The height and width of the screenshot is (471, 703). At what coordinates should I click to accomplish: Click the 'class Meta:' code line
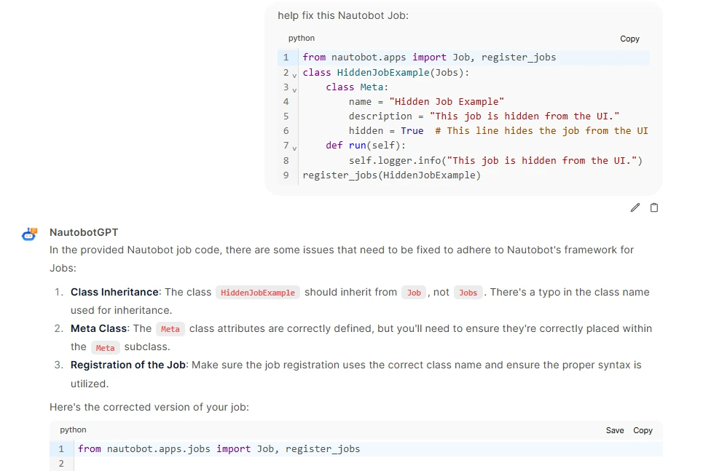[x=357, y=87]
